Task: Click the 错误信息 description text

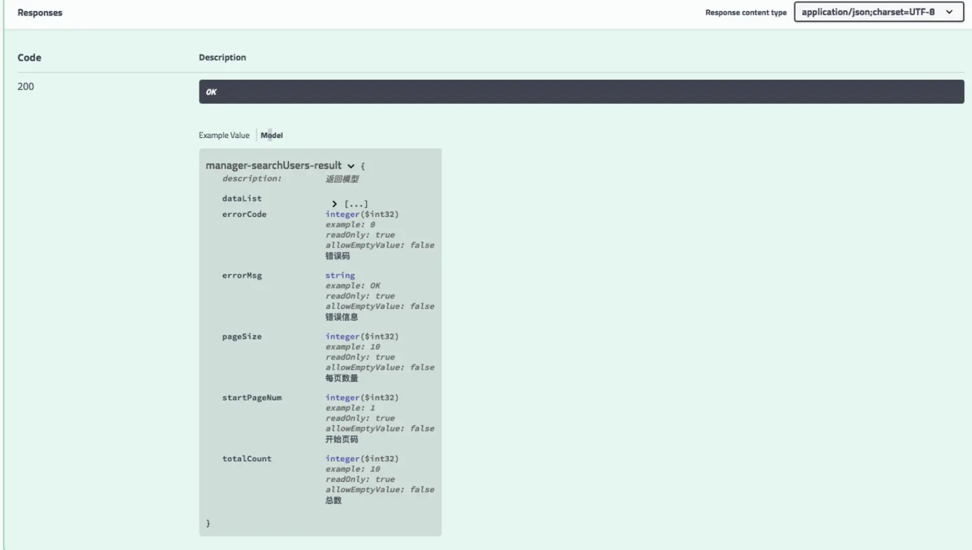Action: point(341,317)
